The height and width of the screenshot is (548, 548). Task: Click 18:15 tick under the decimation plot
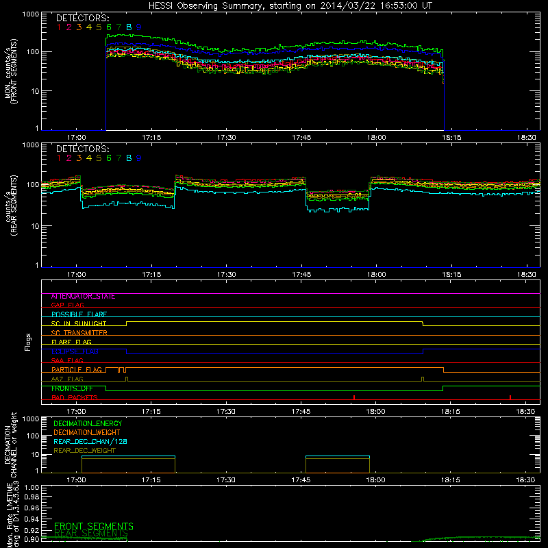[451, 480]
